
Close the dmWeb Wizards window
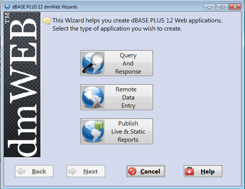pos(235,7)
